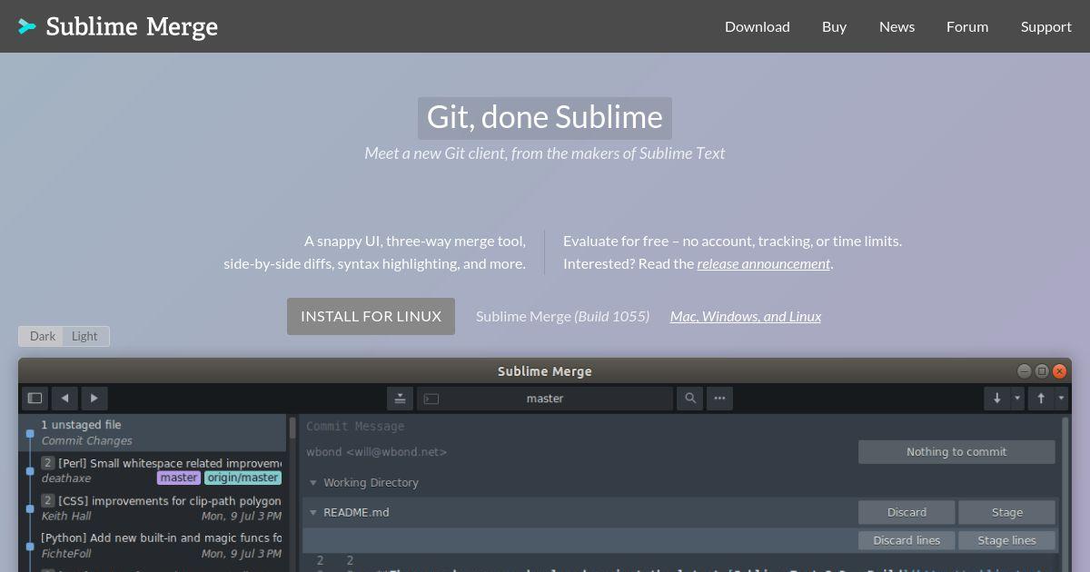
Task: Collapse the README.md file diff
Action: click(313, 513)
